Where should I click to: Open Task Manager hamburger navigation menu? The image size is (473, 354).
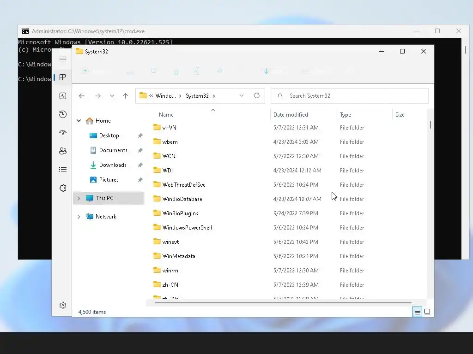pyautogui.click(x=63, y=59)
